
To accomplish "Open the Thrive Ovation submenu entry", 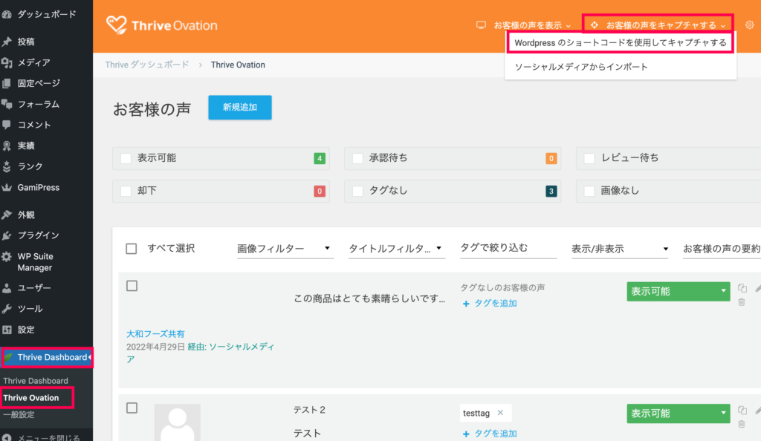I will tap(31, 398).
